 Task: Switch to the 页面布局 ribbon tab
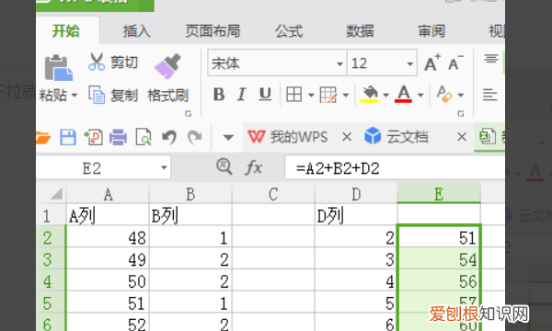(213, 31)
